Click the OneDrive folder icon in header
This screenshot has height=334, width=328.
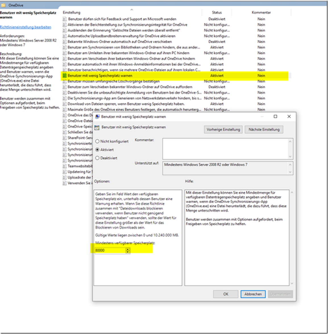coord(3,5)
